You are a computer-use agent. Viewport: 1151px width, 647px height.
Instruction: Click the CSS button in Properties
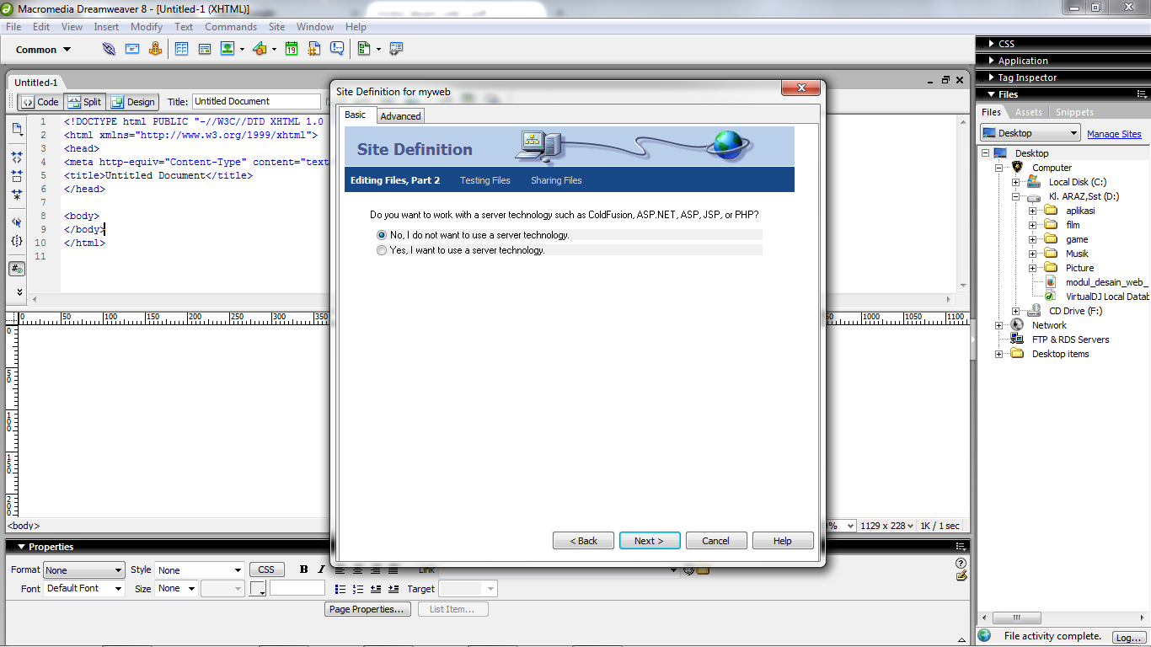tap(266, 569)
